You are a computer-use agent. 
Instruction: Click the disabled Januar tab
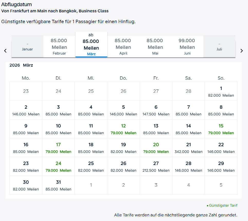[x=27, y=47]
